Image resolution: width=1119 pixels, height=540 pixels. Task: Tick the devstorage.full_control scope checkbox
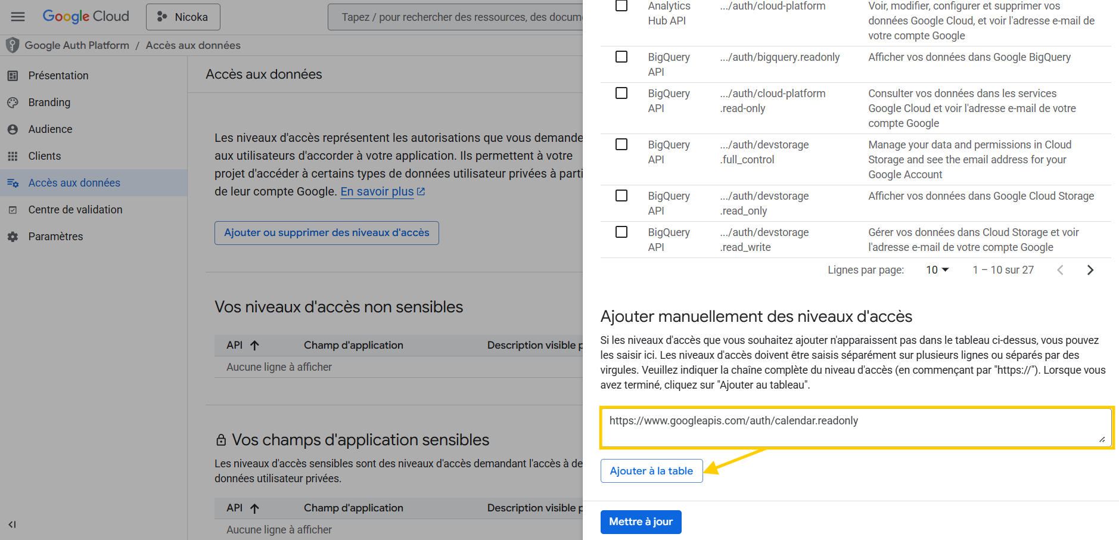click(x=621, y=144)
